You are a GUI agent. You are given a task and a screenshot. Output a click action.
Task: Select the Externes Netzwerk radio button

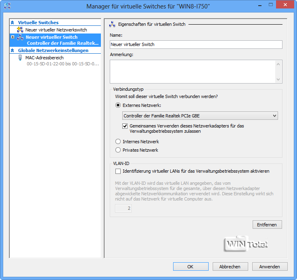pyautogui.click(x=118, y=105)
